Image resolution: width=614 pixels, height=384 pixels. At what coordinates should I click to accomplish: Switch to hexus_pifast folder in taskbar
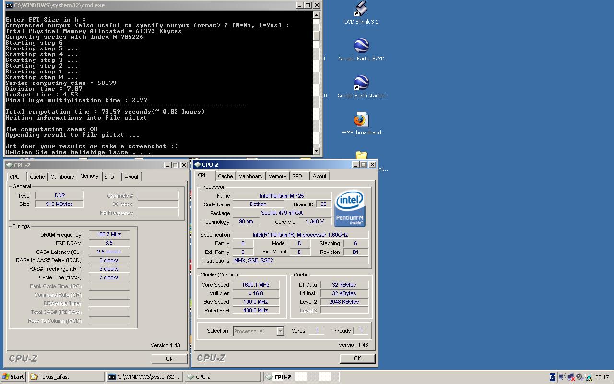click(66, 377)
